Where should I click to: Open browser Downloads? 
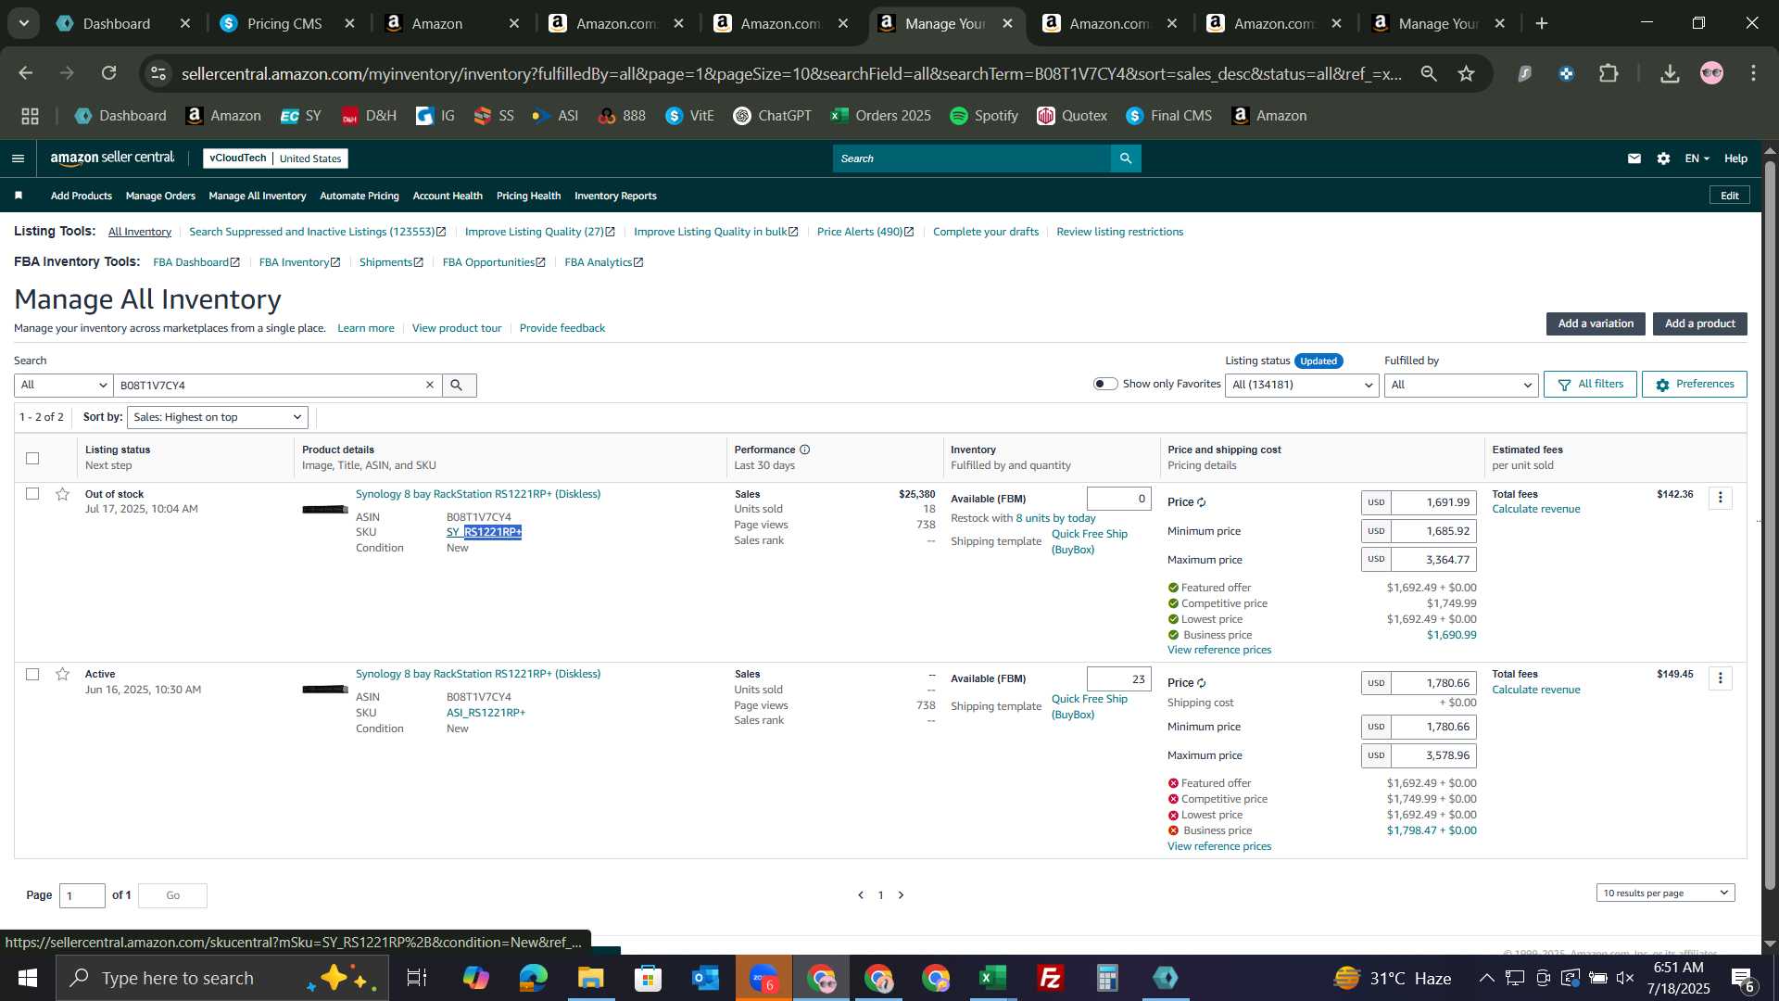point(1670,73)
